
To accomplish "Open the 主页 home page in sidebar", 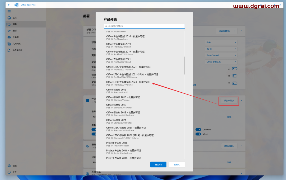I will pyautogui.click(x=26, y=18).
